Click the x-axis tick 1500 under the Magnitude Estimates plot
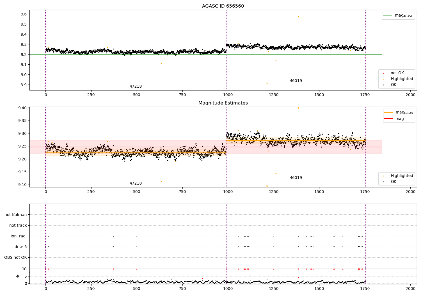 tap(319, 192)
